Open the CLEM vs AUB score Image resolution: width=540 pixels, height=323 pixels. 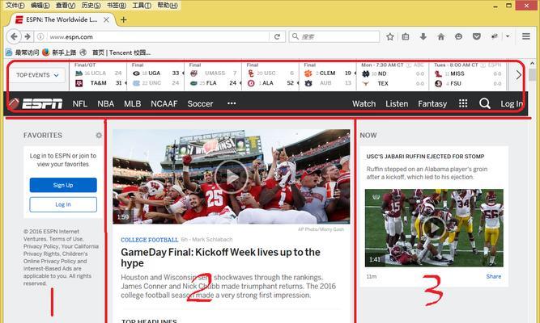[x=328, y=75]
